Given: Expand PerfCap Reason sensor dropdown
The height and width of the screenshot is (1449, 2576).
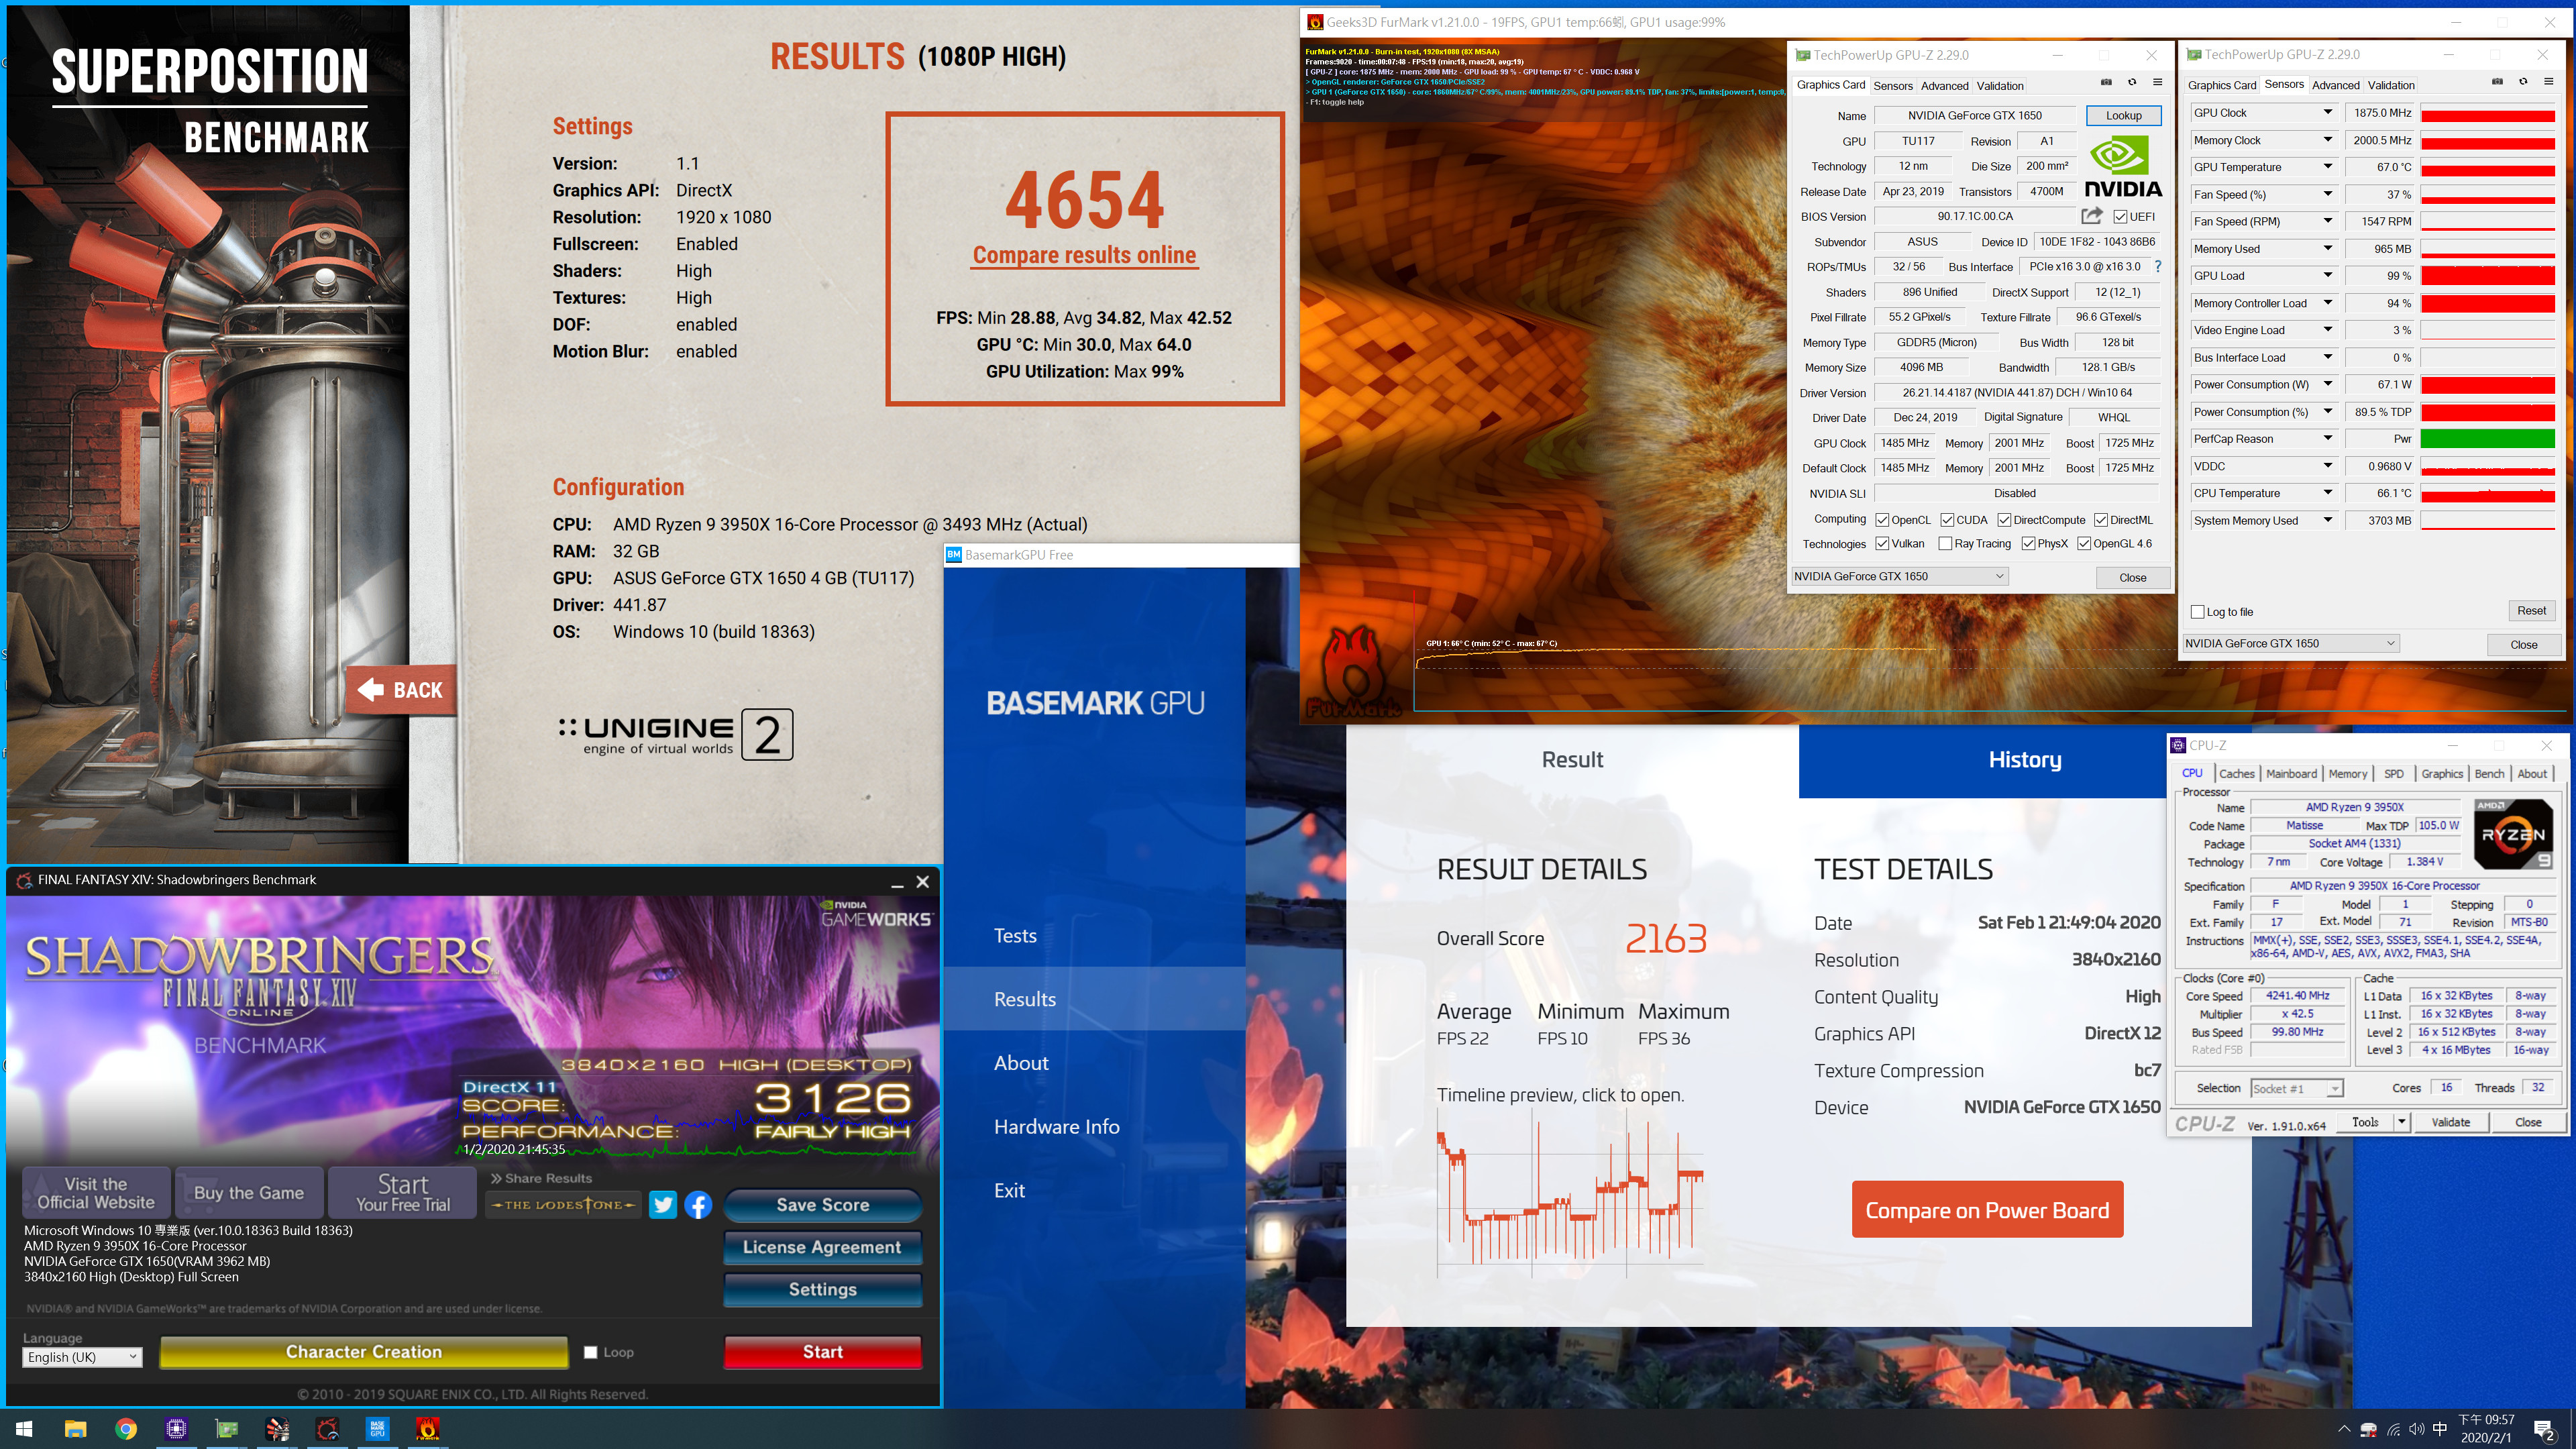Looking at the screenshot, I should (2327, 439).
